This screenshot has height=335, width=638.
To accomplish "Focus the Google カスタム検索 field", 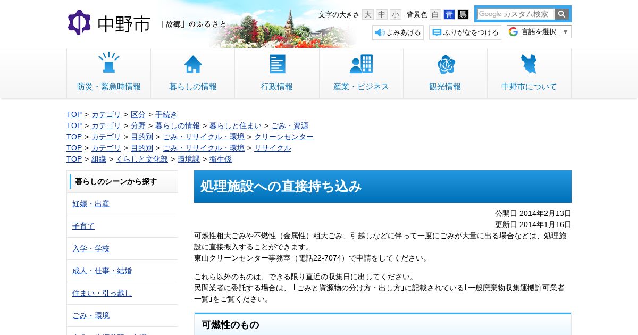I will coord(515,14).
